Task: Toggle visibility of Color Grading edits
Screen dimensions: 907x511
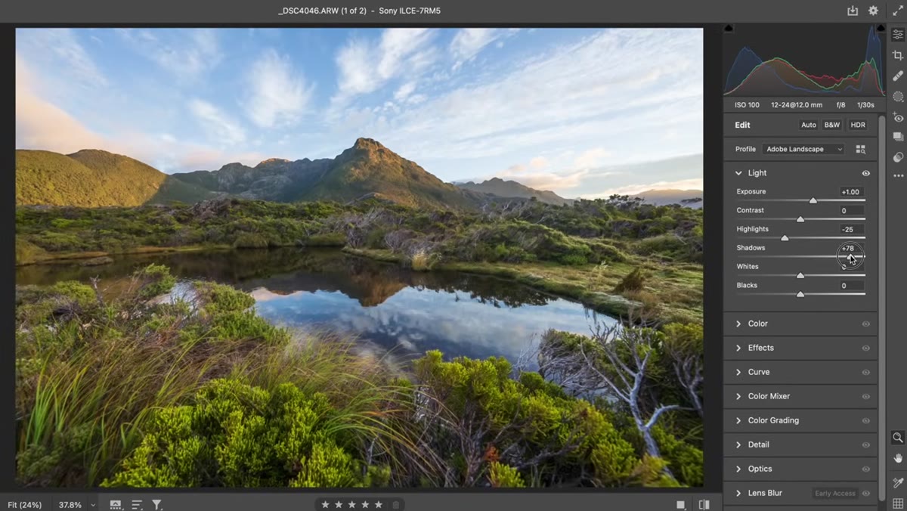Action: 866,420
